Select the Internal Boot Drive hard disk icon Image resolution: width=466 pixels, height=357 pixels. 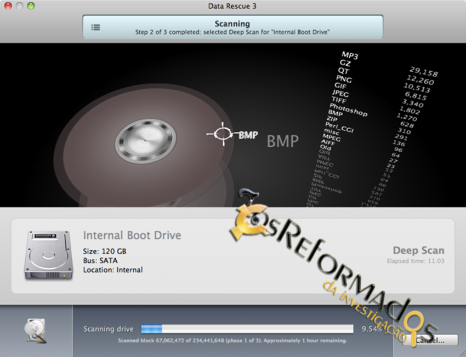pyautogui.click(x=48, y=255)
